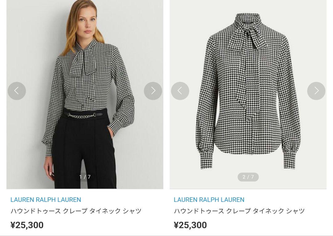
Task: Show previous photo of right product
Action: (180, 91)
